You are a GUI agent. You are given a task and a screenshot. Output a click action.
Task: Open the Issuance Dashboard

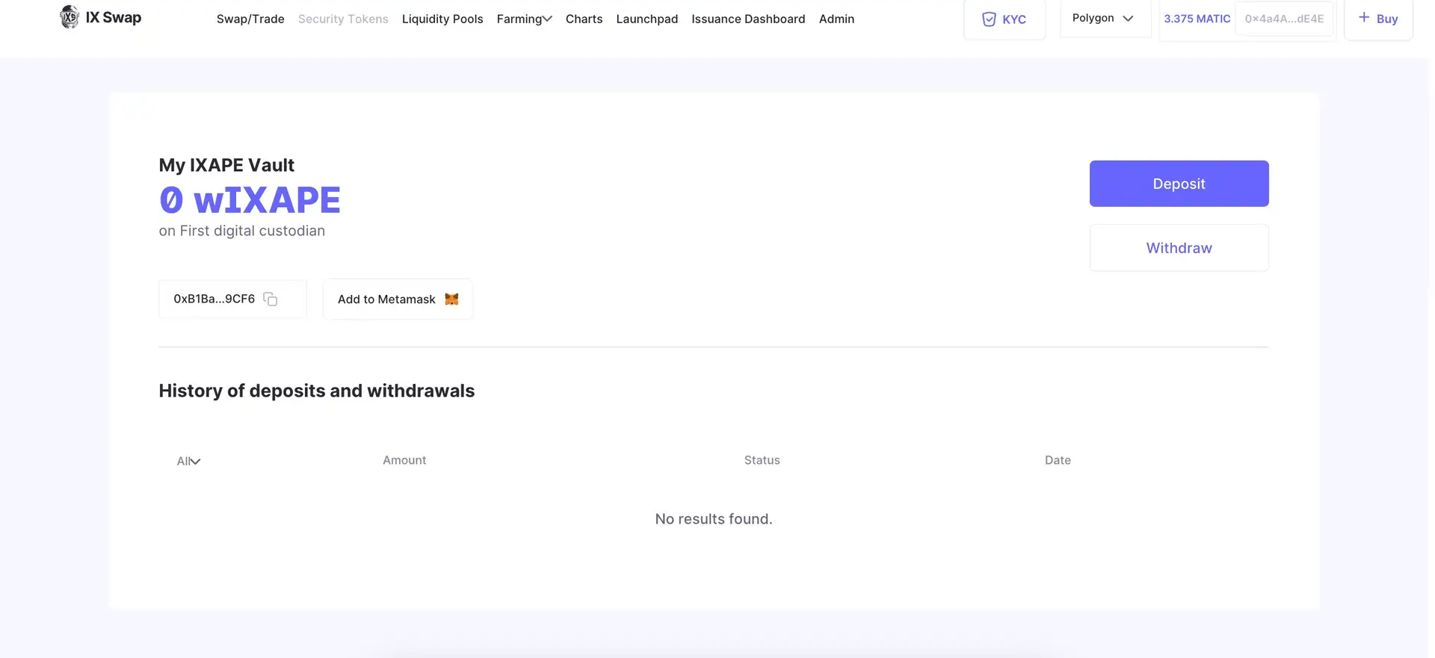point(748,19)
